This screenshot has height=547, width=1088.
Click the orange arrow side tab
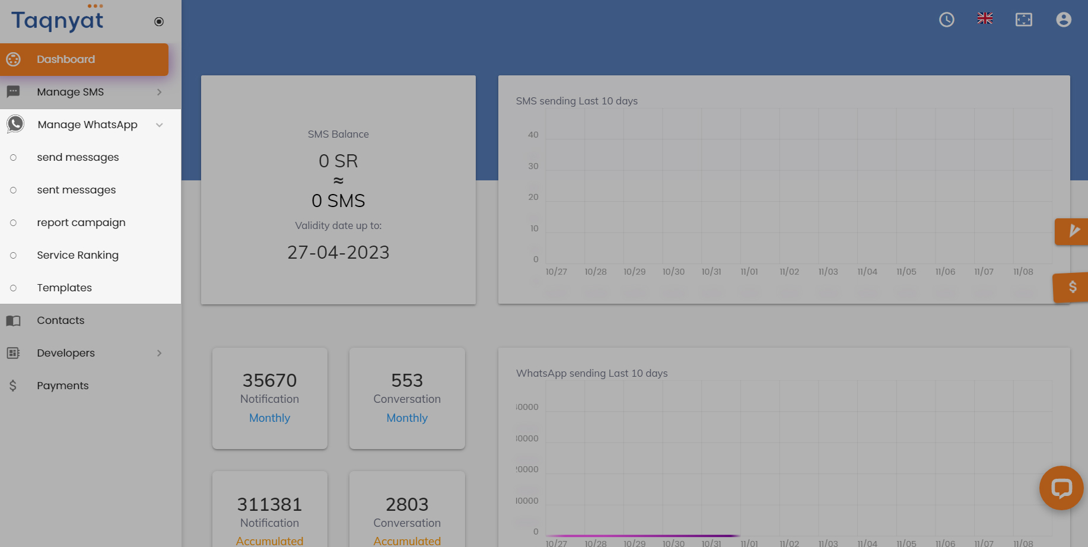1073,231
